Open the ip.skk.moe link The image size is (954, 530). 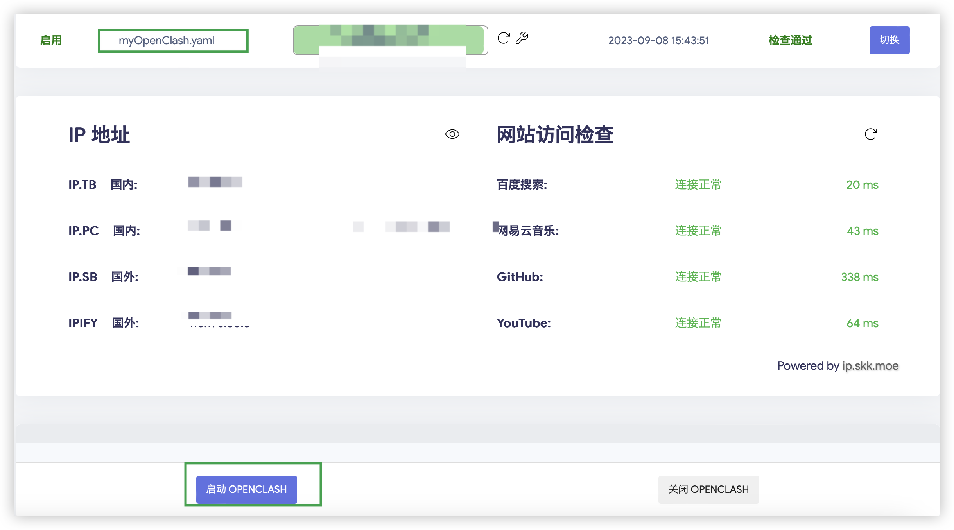click(870, 366)
